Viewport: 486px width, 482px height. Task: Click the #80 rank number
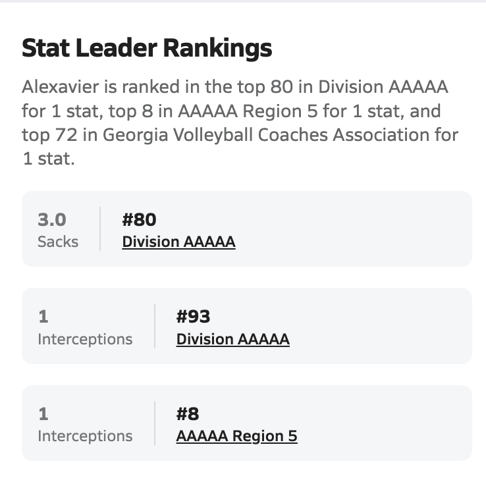139,219
